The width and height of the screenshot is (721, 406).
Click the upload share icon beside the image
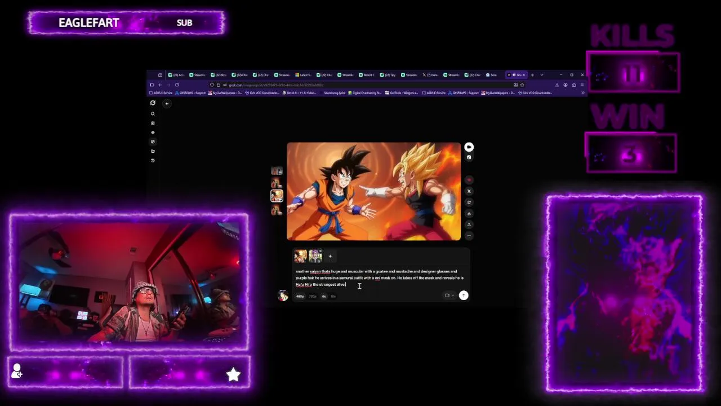point(469,224)
